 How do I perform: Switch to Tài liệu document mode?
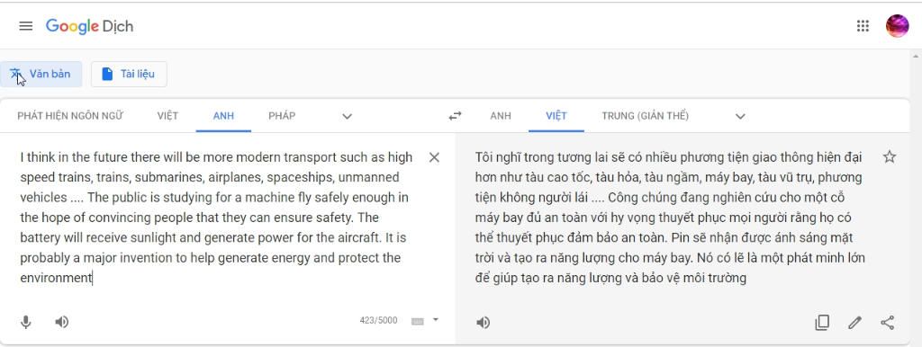(129, 74)
